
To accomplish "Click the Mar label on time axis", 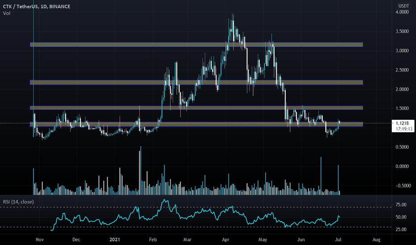I will click(187, 240).
